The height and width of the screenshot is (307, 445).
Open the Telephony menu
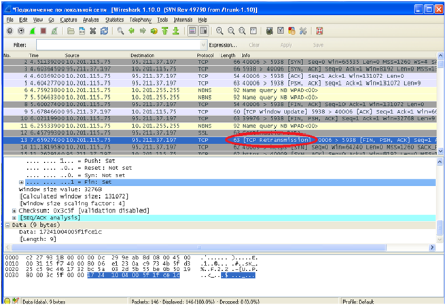pos(141,20)
